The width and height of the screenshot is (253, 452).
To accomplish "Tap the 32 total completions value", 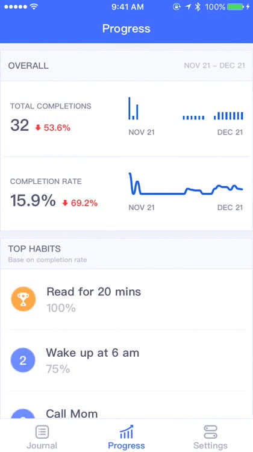I will pyautogui.click(x=20, y=125).
